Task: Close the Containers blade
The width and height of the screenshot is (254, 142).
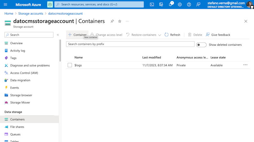Action: coord(246,21)
